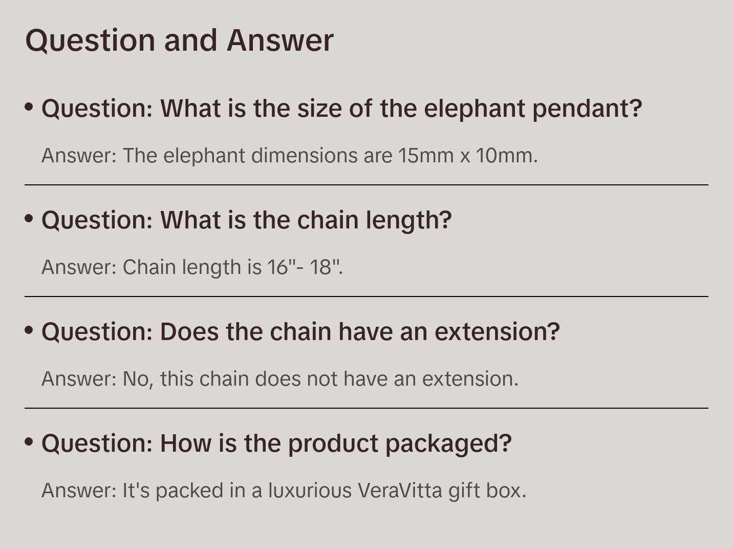Click the product packaged question

pos(276,444)
